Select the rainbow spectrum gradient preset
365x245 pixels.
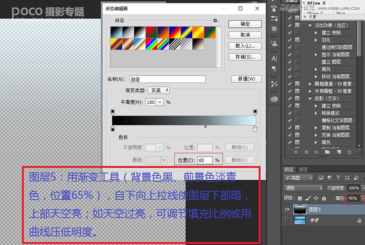[151, 44]
